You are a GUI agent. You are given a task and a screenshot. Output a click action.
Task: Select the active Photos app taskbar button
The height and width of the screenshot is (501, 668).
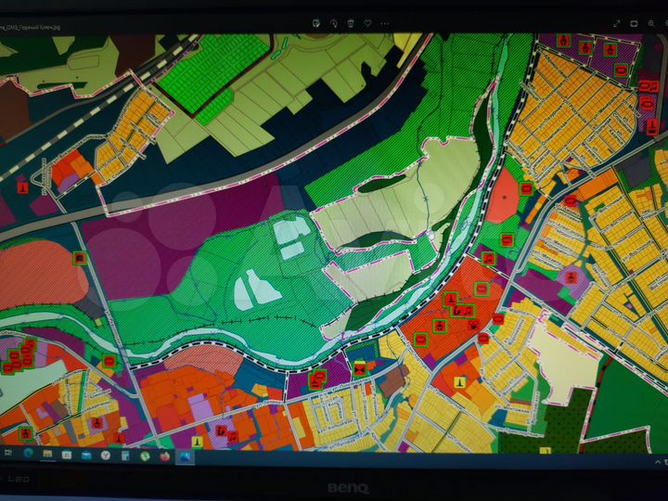pos(186,456)
